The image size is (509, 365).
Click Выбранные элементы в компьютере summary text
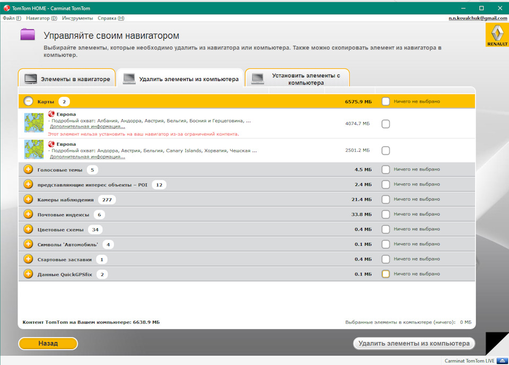(408, 322)
